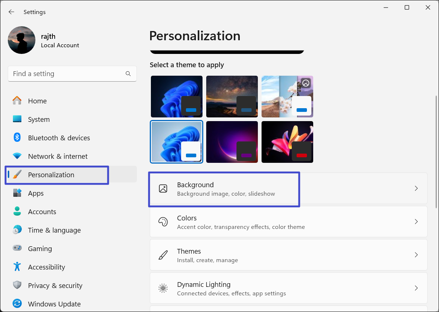The width and height of the screenshot is (439, 312).
Task: Open Apps from the sidebar
Action: (36, 193)
